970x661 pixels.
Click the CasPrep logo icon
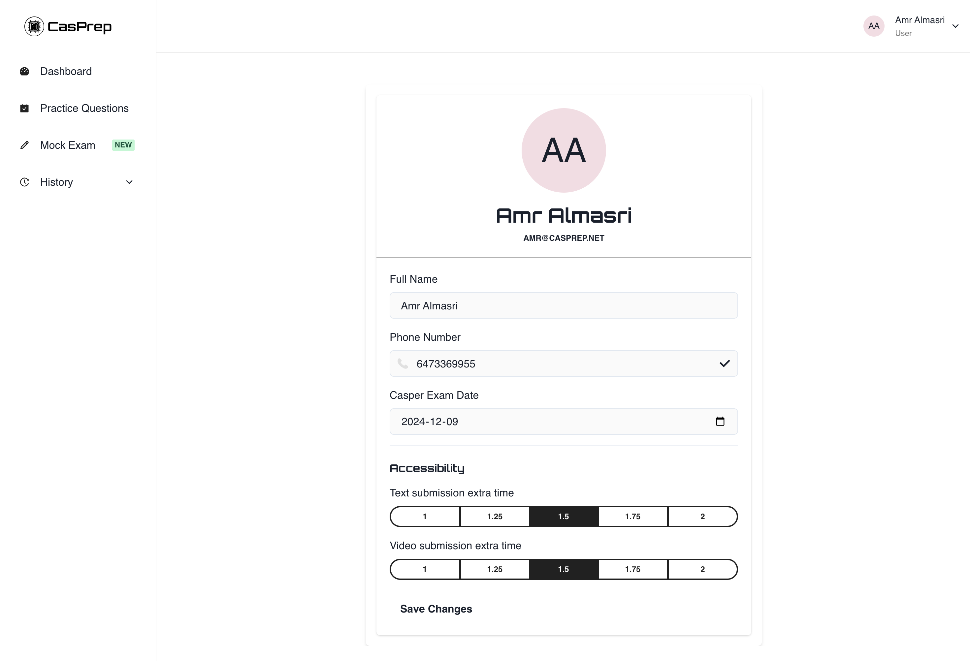[33, 26]
